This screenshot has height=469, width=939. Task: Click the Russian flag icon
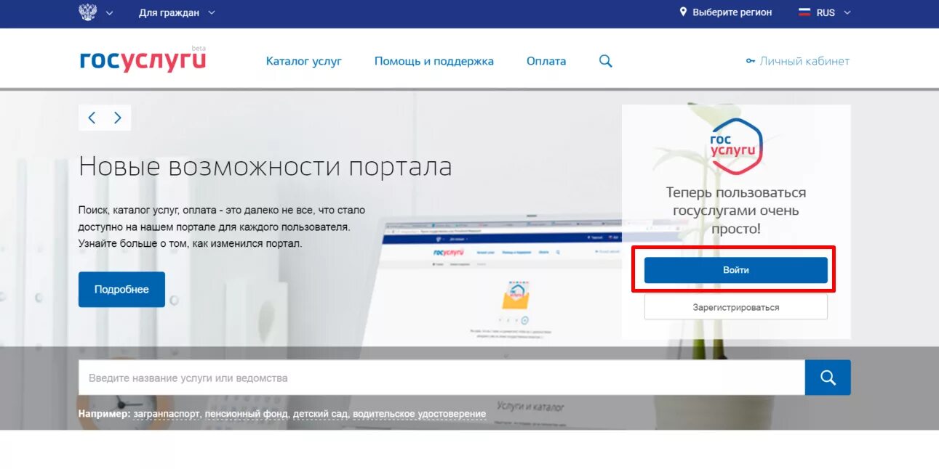[804, 12]
